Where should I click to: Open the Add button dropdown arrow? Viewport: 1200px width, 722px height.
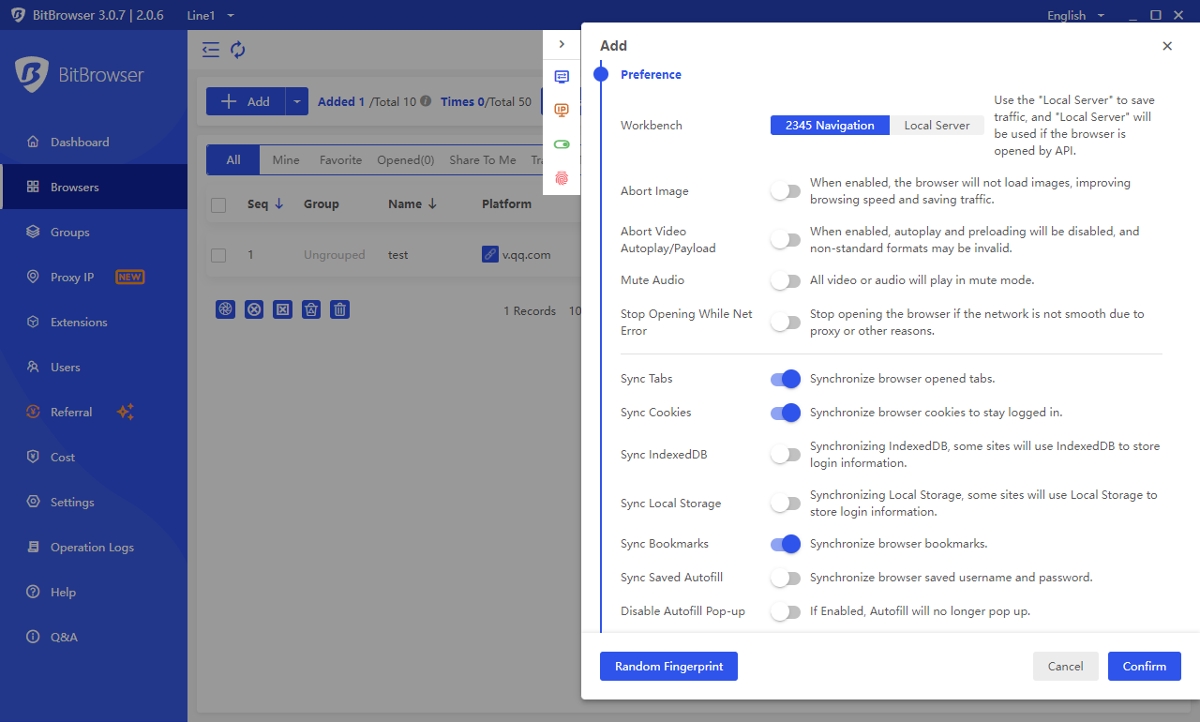[296, 101]
